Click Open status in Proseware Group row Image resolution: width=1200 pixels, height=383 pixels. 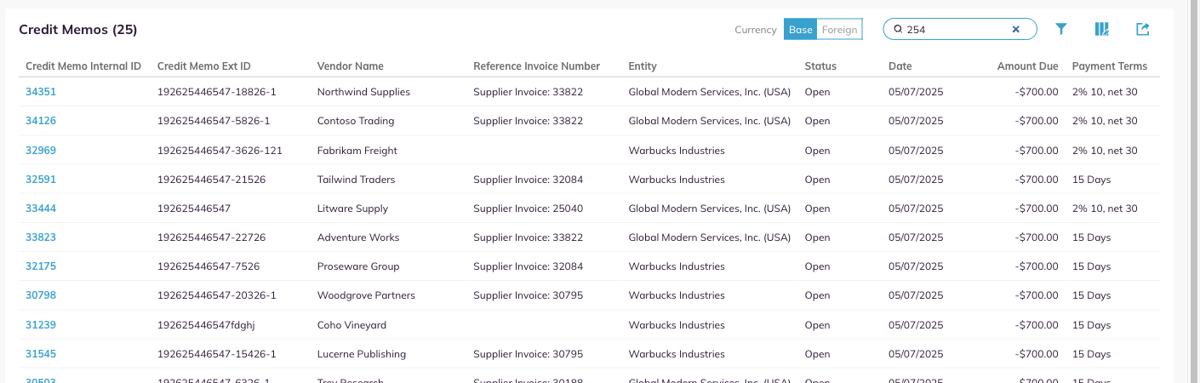tap(817, 266)
